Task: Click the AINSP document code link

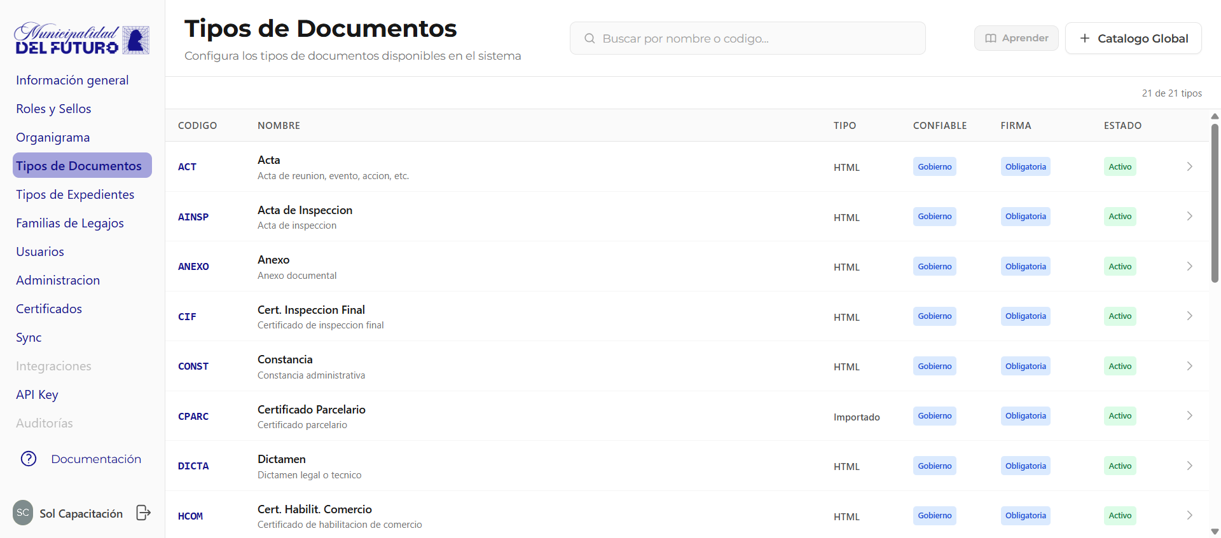Action: 193,217
